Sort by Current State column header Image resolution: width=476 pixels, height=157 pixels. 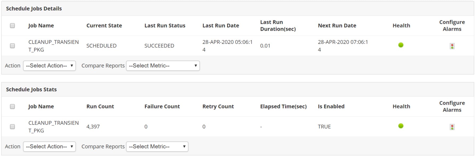[x=104, y=26]
